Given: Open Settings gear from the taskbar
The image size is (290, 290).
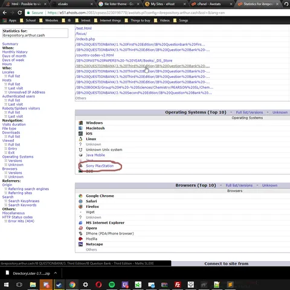Looking at the screenshot, I should (85, 285).
